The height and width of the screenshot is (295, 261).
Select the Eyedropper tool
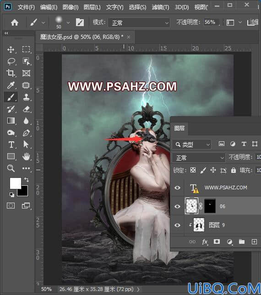(11, 85)
